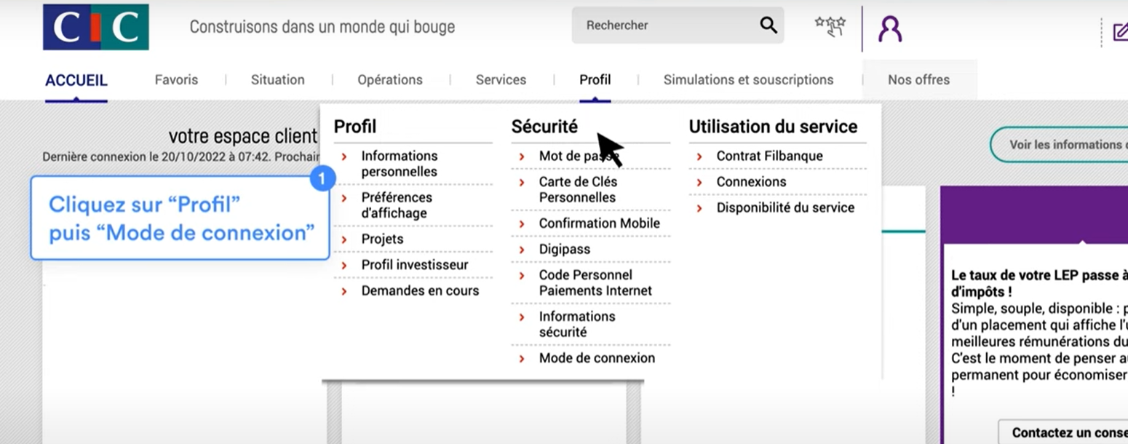The width and height of the screenshot is (1128, 444).
Task: Click Voir les informations button
Action: click(x=1063, y=145)
